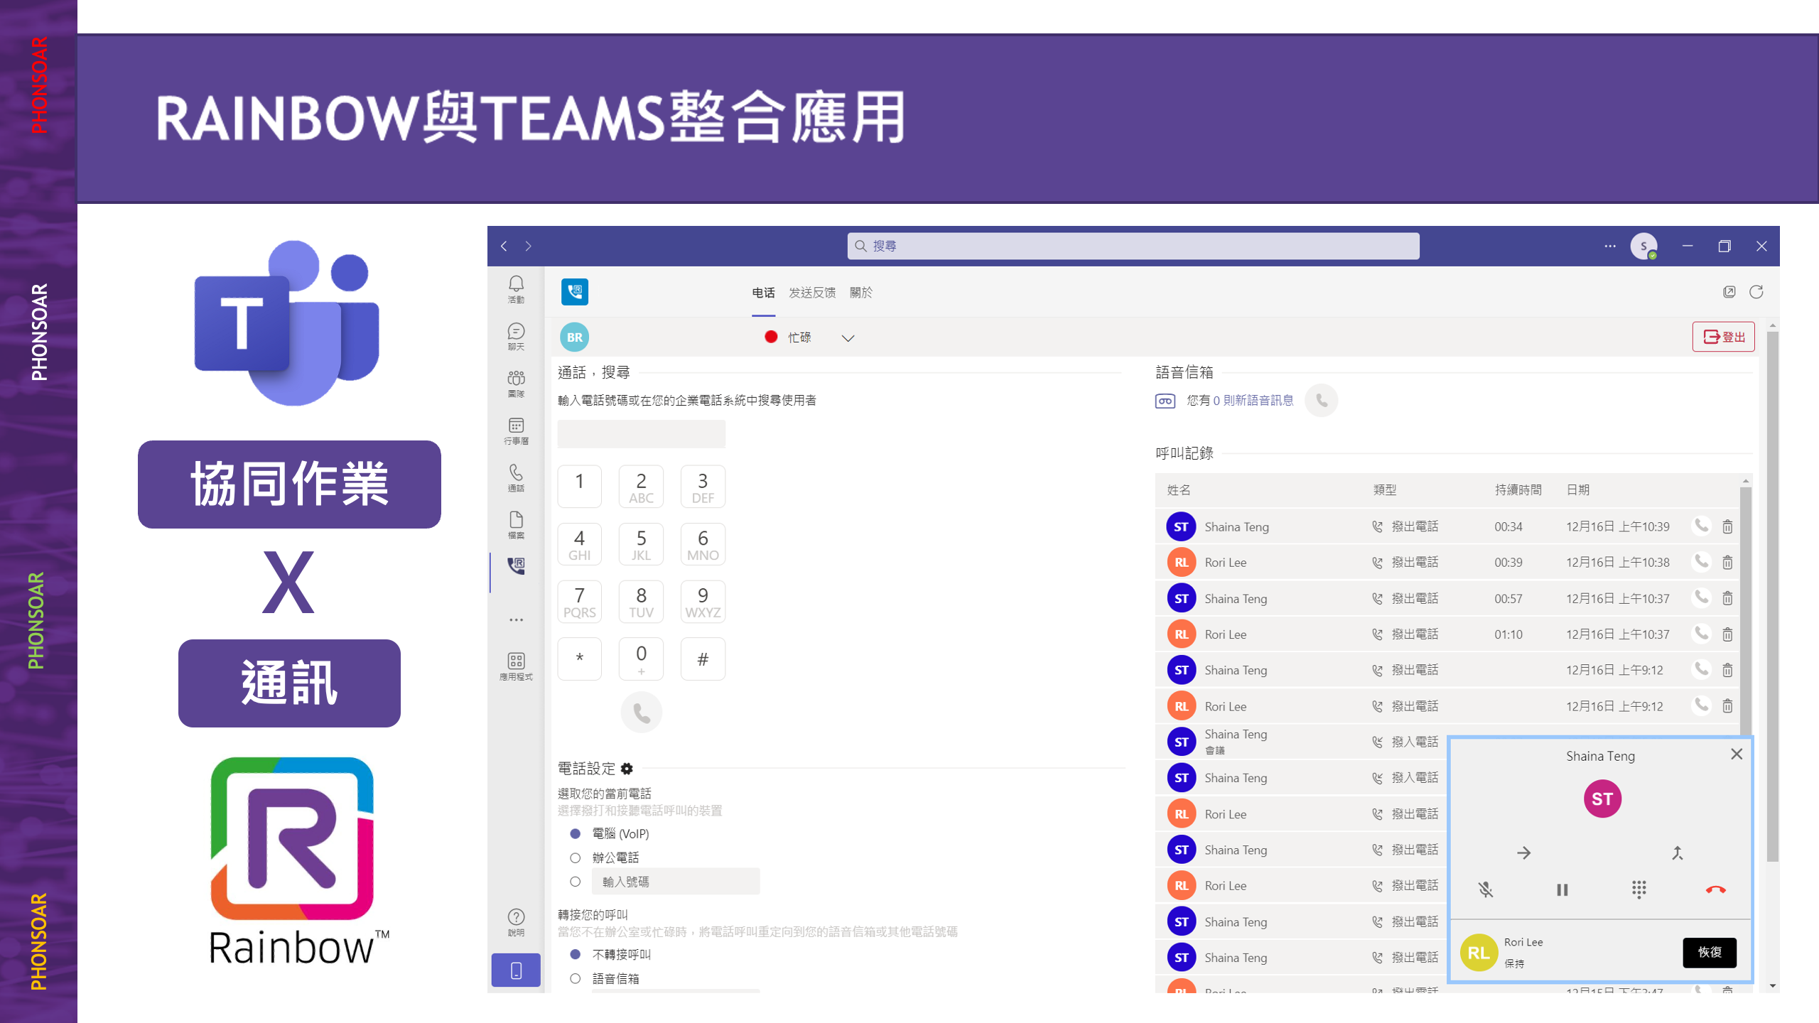1819x1023 pixels.
Task: Click the dial call button below keypad
Action: [642, 713]
